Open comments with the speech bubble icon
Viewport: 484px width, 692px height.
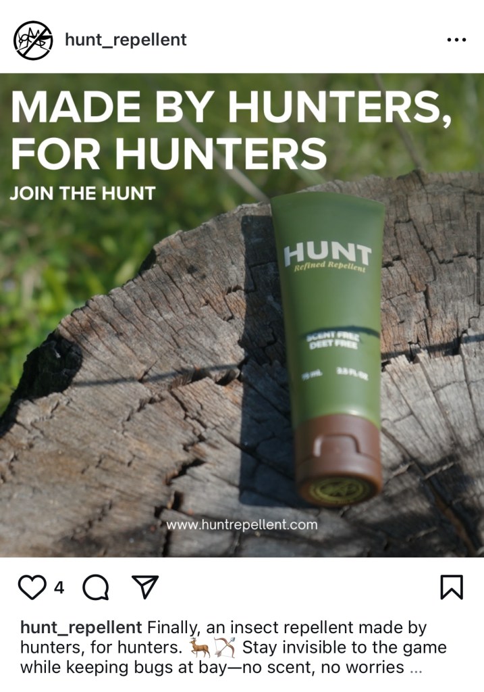click(x=96, y=587)
